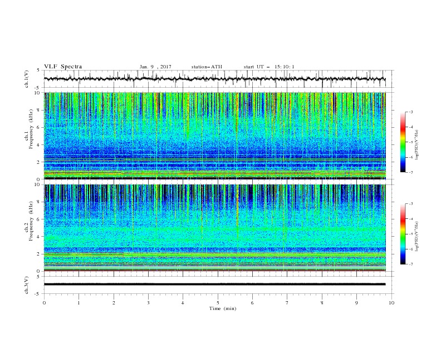This screenshot has height=340, width=441.
Task: Click the "-5" tick on ch.2 color bar
Action: (x=410, y=234)
